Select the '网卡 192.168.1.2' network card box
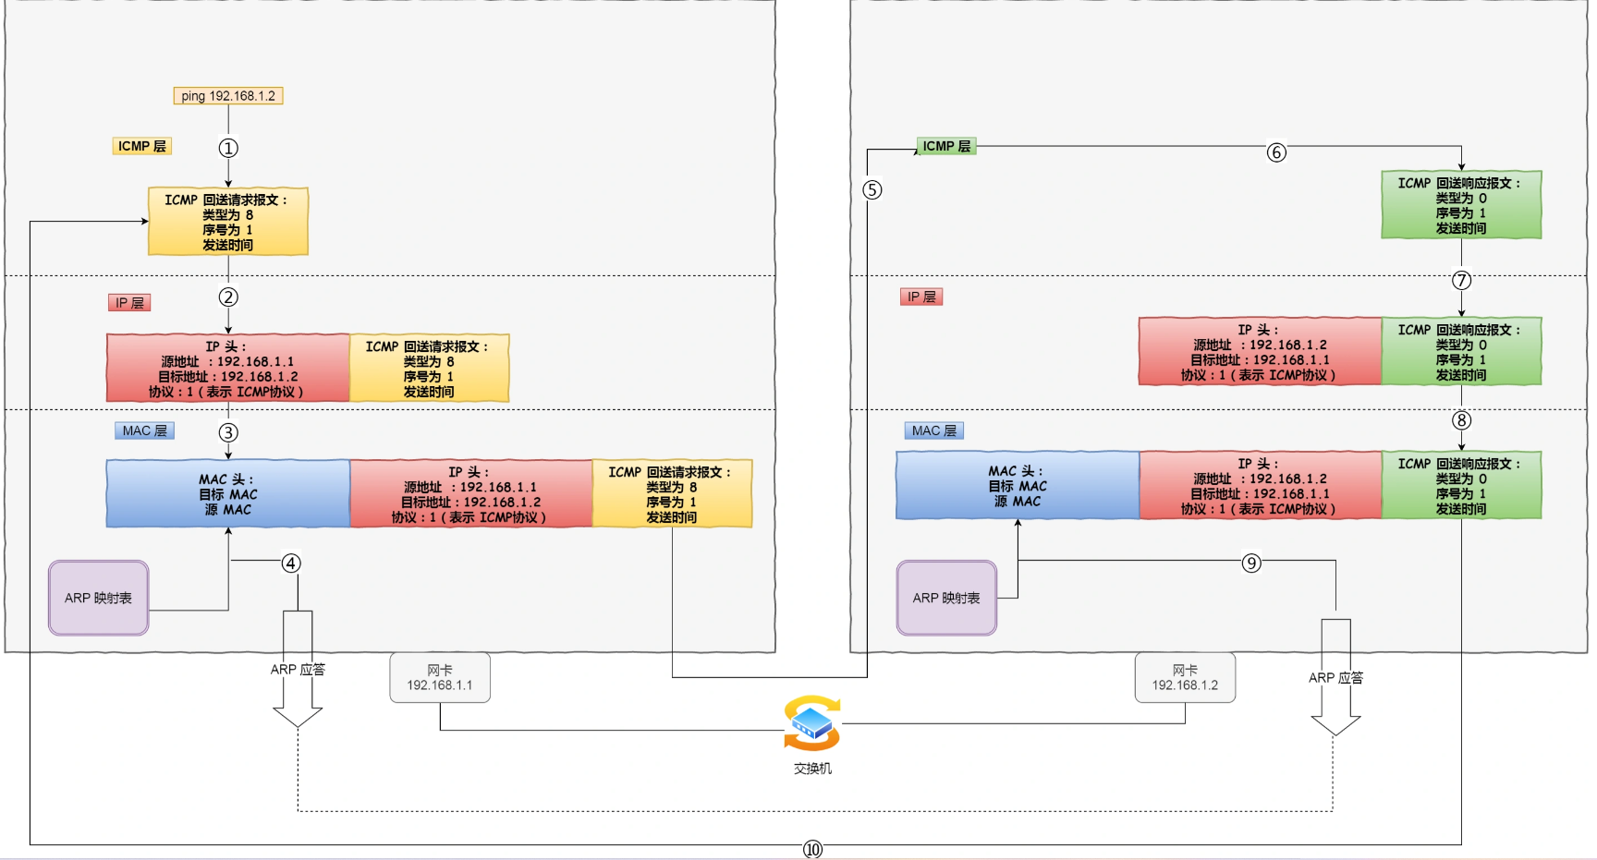 [1186, 678]
